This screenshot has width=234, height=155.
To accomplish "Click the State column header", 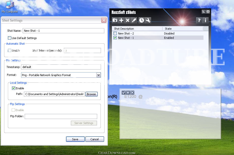I will [x=183, y=29].
